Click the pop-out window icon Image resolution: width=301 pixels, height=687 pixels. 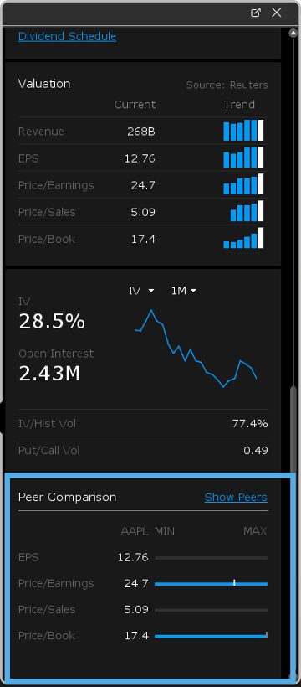click(x=256, y=13)
